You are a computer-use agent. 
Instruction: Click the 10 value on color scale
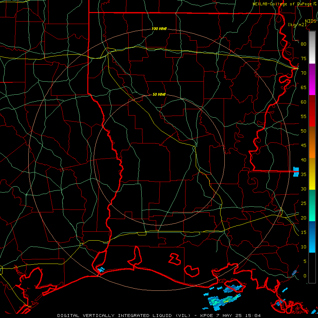click(304, 247)
